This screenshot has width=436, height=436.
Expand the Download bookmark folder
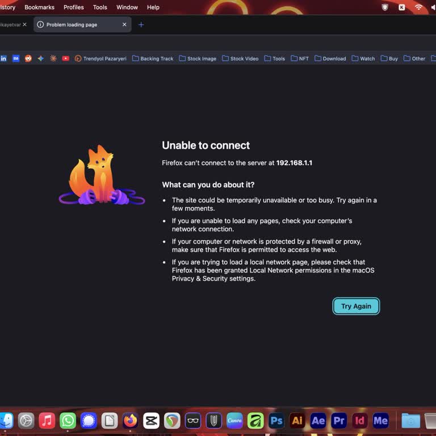click(330, 58)
